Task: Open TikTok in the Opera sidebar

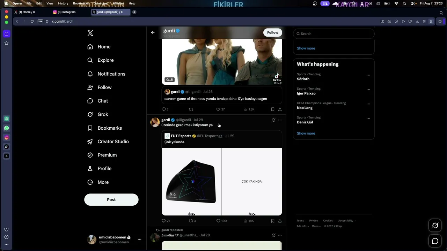Action: 6,147
